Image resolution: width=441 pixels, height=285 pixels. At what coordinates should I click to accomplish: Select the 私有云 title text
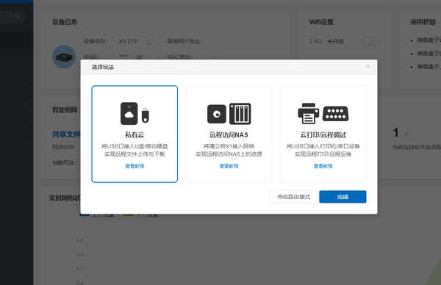pyautogui.click(x=135, y=135)
